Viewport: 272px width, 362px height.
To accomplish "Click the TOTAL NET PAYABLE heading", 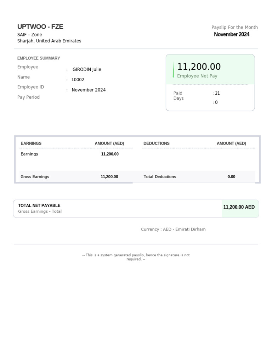I will click(39, 206).
